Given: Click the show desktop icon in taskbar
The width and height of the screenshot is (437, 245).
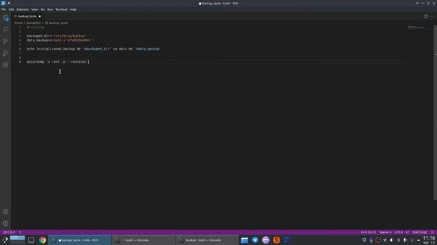Looking at the screenshot, I should tap(31, 240).
